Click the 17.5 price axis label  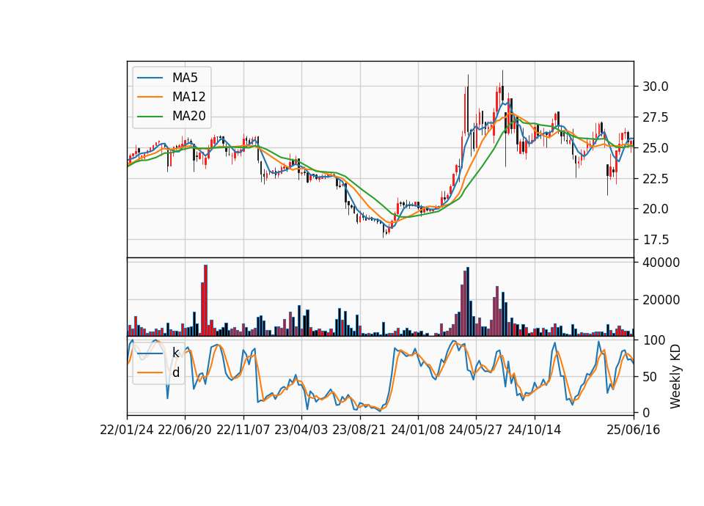(x=656, y=241)
